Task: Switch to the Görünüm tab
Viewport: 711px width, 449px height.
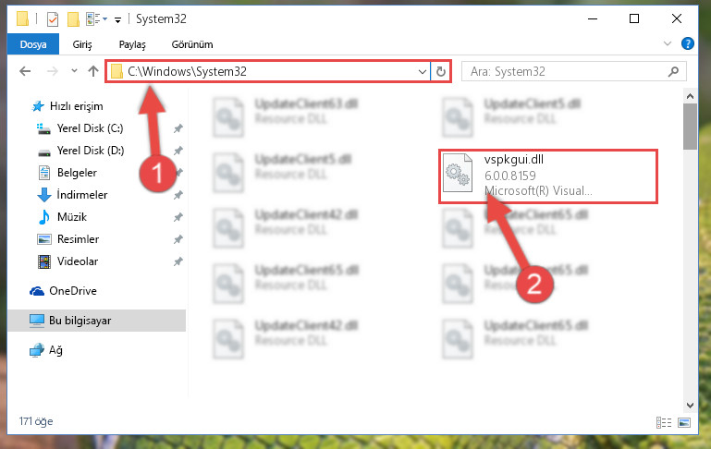Action: 191,44
